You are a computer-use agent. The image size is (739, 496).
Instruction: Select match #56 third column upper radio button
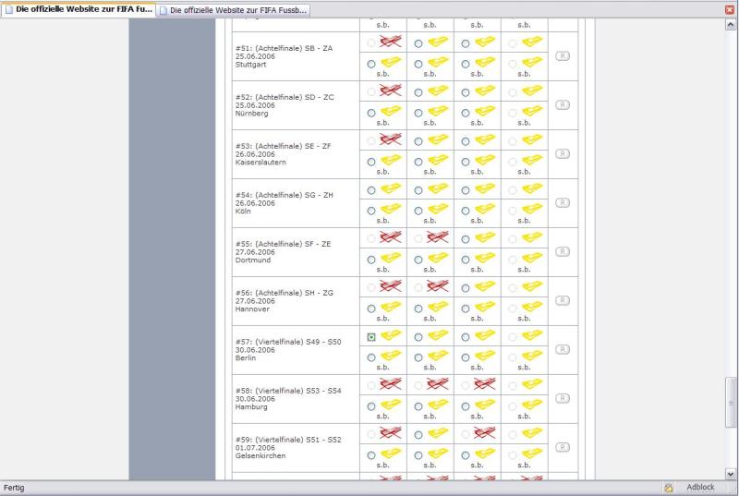click(x=466, y=287)
